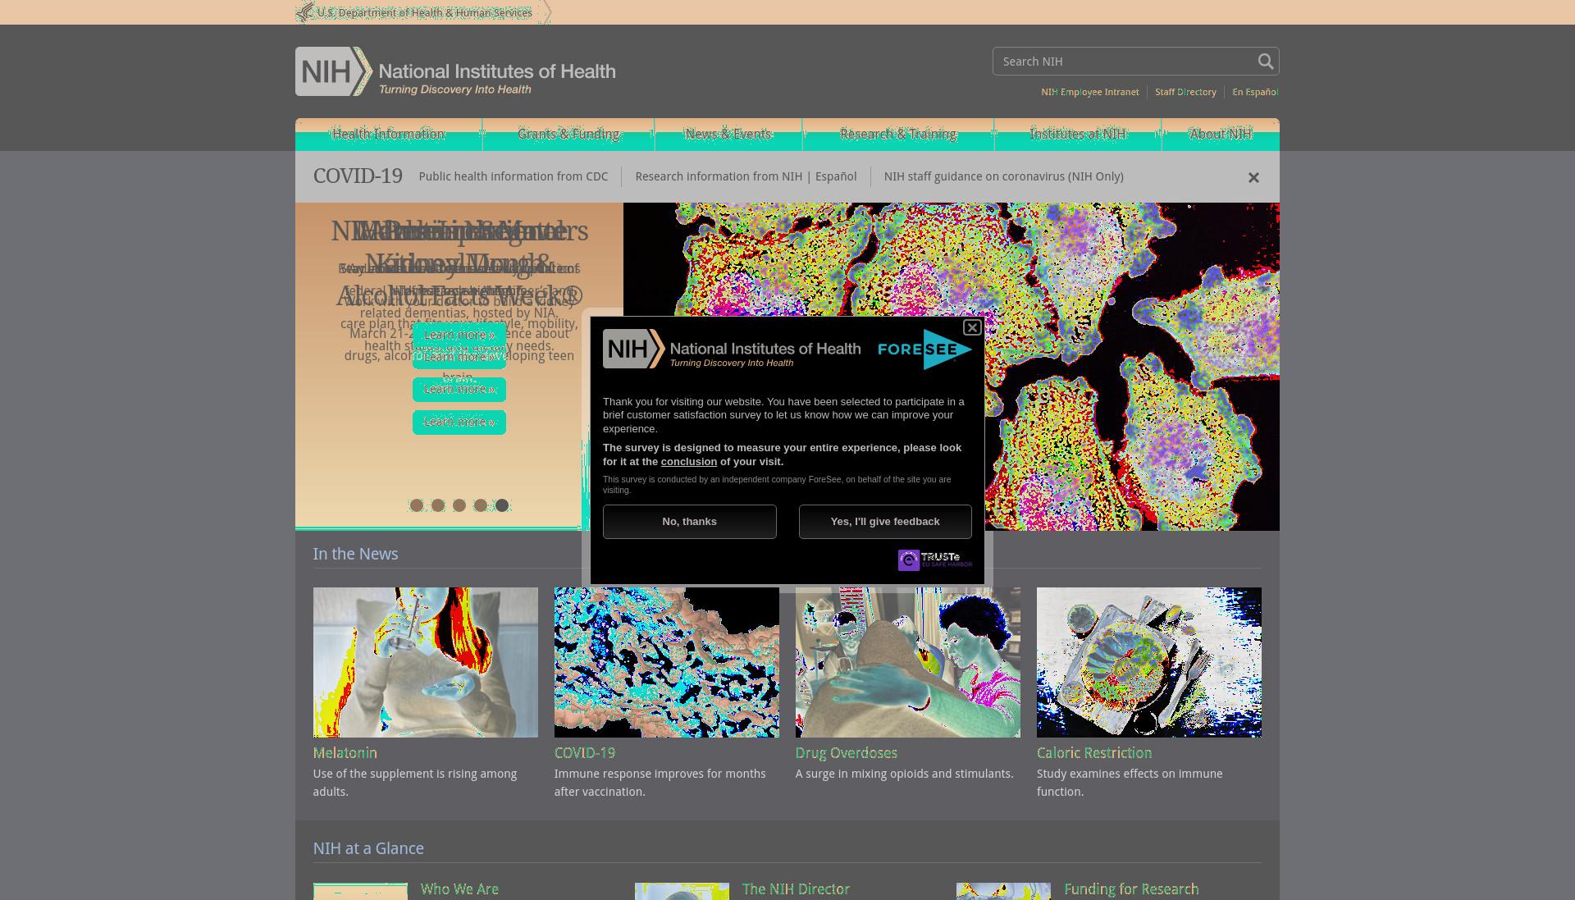Click U.S. Department of Health & Human Services
The width and height of the screenshot is (1575, 900).
click(x=424, y=12)
